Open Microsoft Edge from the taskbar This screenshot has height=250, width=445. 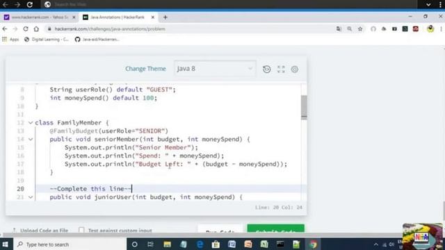click(x=200, y=244)
